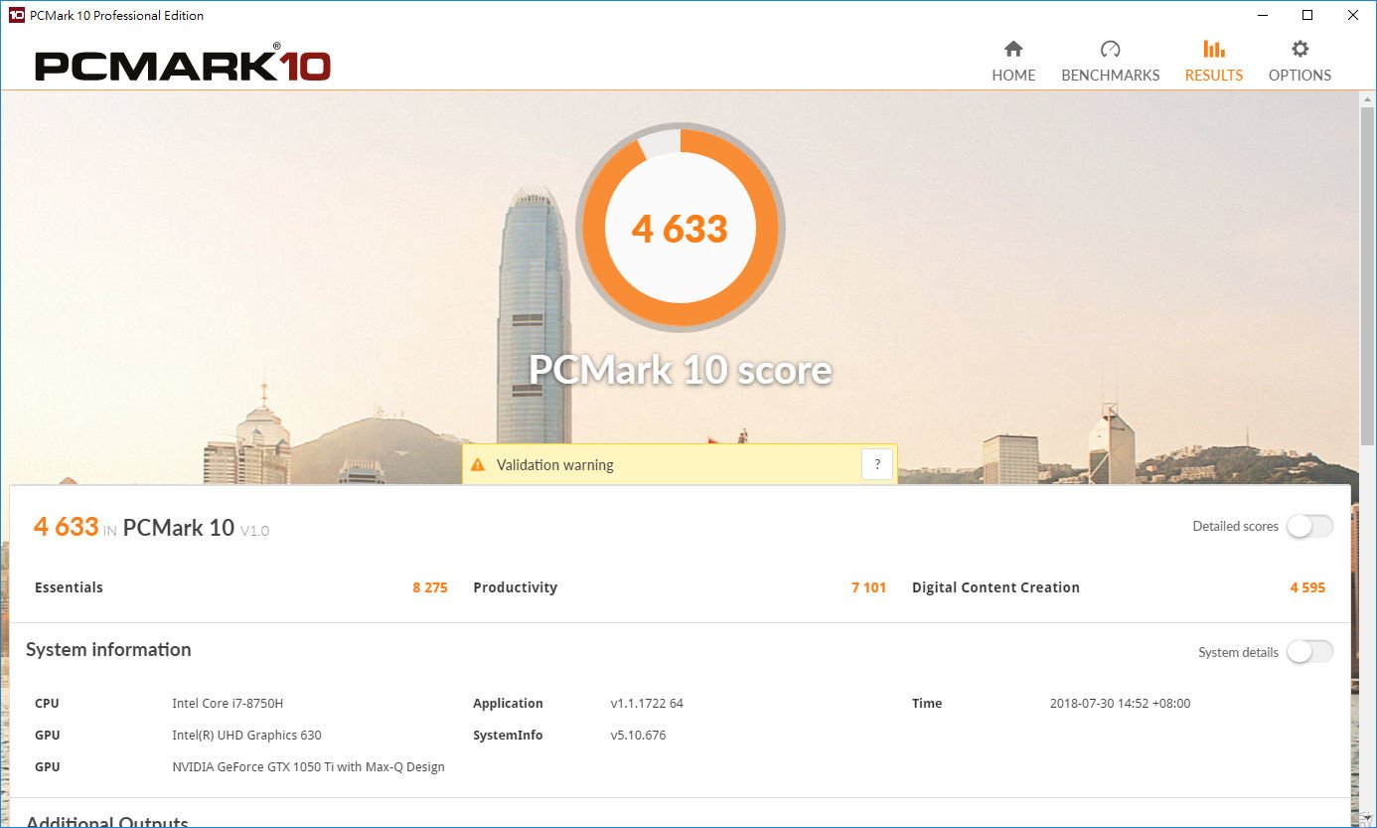Click the System information heading
The image size is (1377, 828).
108,650
